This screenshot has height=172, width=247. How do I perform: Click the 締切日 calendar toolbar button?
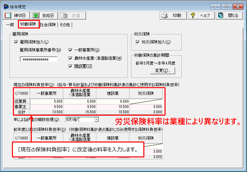click(x=16, y=16)
